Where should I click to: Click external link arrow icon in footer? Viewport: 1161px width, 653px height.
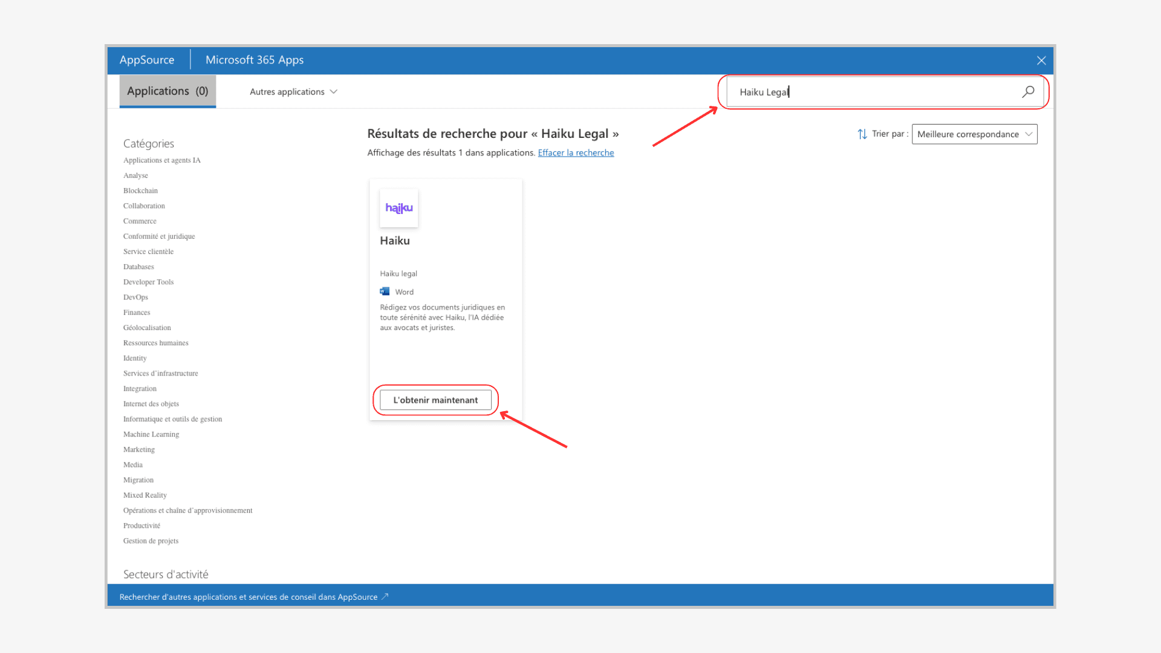point(385,597)
